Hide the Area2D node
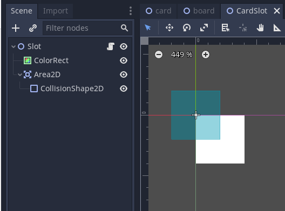Screen dimensions: 285x211 [124, 74]
